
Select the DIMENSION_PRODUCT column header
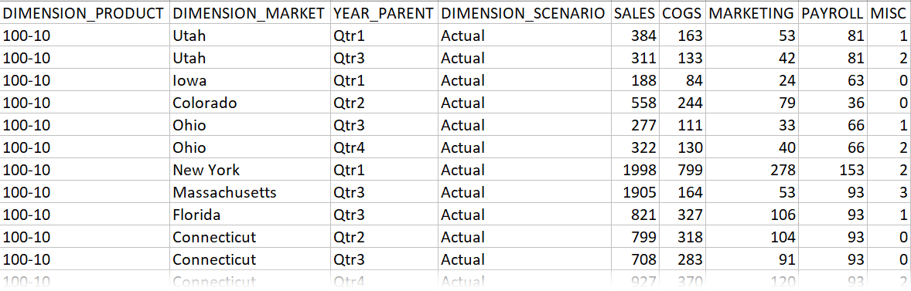85,13
